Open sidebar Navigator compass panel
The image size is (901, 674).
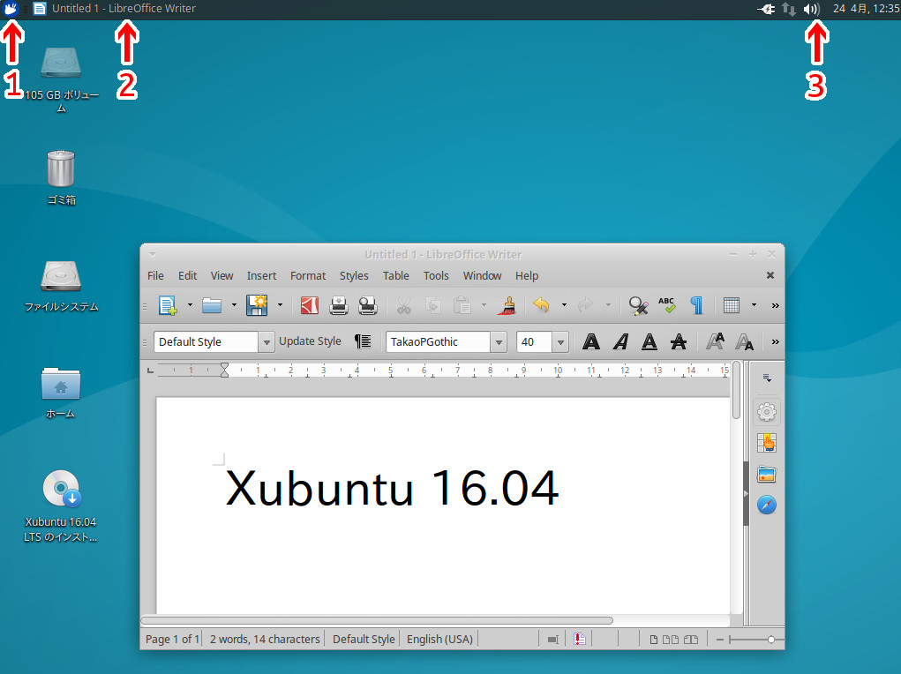point(767,505)
